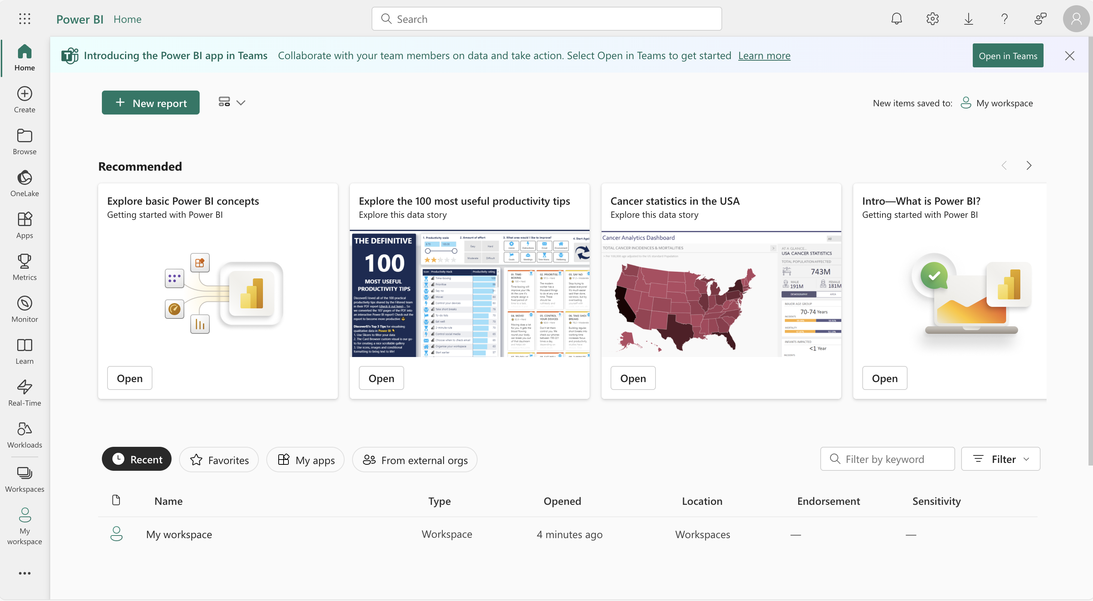Click the Location column header
The height and width of the screenshot is (601, 1093).
tap(702, 501)
